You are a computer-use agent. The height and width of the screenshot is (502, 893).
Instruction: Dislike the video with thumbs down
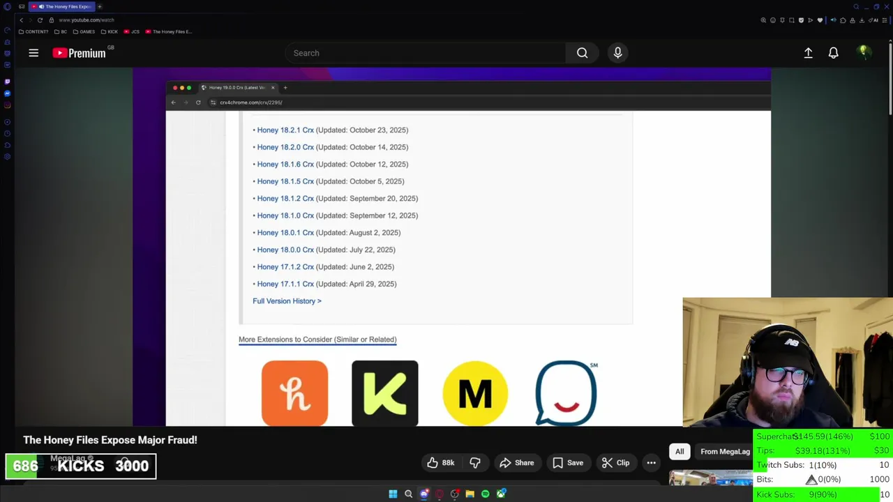[x=475, y=463]
